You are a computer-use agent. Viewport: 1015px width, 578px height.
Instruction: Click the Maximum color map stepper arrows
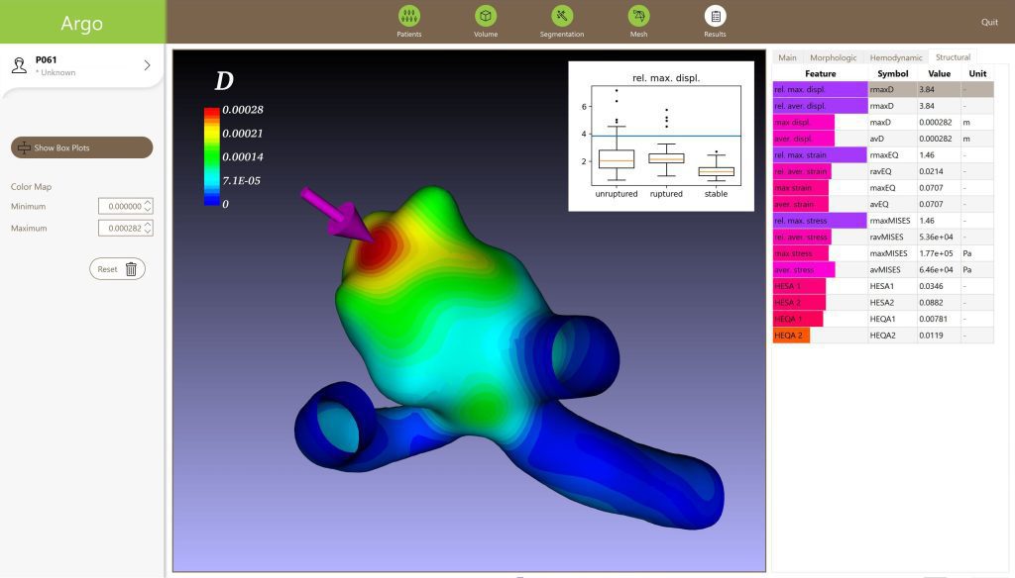[x=148, y=229]
